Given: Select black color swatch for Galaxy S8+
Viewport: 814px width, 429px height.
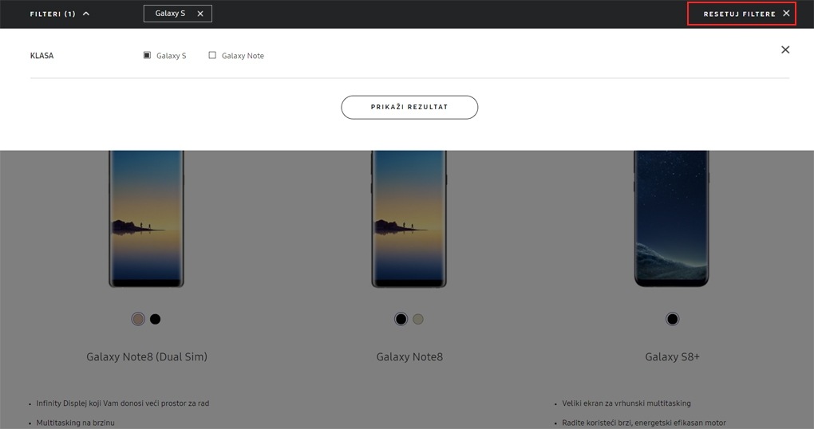Looking at the screenshot, I should [x=672, y=319].
